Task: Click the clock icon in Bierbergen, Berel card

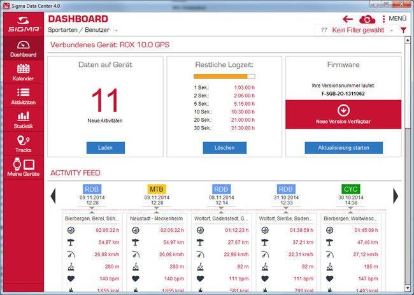Action: tap(71, 230)
